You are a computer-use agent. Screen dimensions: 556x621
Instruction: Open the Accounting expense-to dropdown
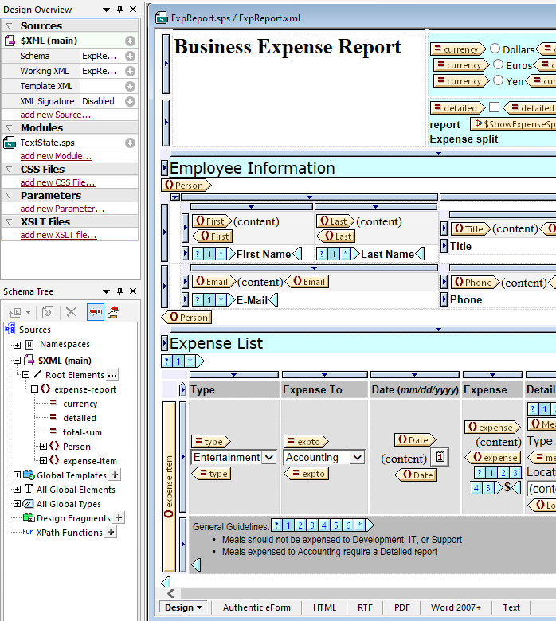point(357,457)
